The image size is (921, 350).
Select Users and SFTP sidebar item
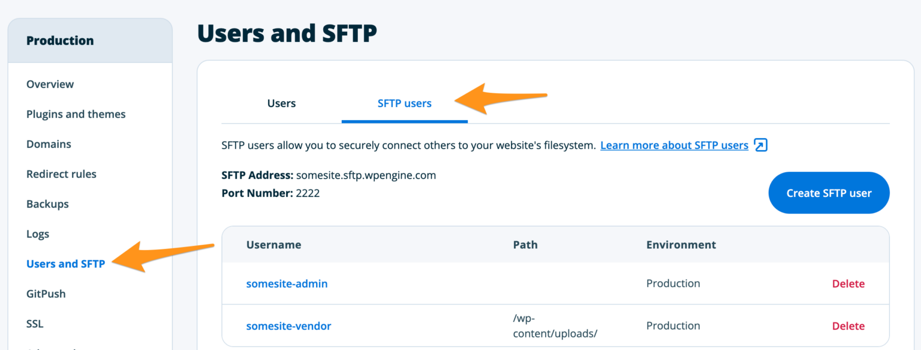click(x=66, y=264)
